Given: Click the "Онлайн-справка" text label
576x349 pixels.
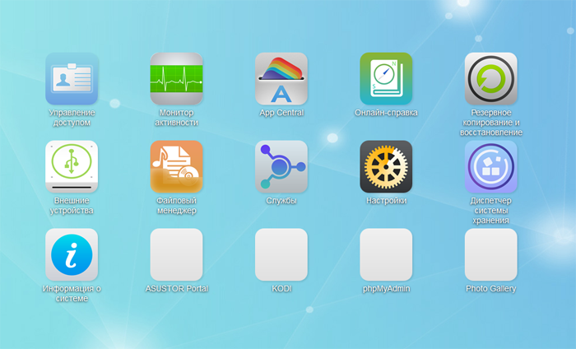Looking at the screenshot, I should coord(386,113).
